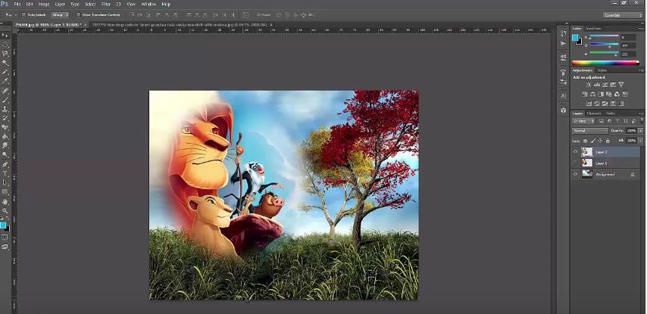
Task: Select the Crop tool
Action: click(x=5, y=72)
